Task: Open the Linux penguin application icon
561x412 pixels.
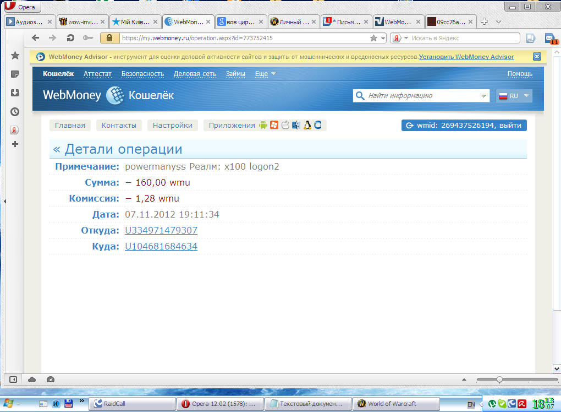Action: (307, 125)
